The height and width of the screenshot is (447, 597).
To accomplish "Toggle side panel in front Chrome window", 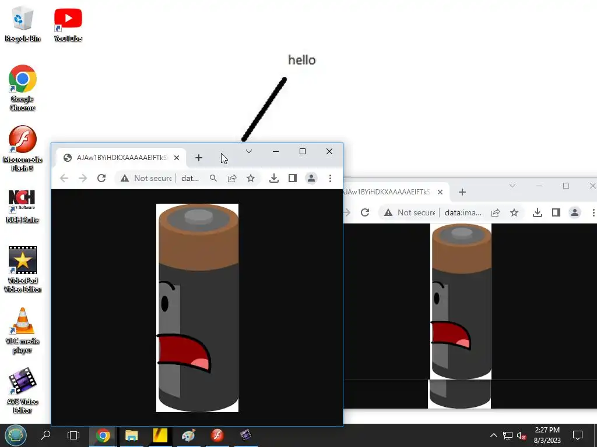I will (x=293, y=178).
